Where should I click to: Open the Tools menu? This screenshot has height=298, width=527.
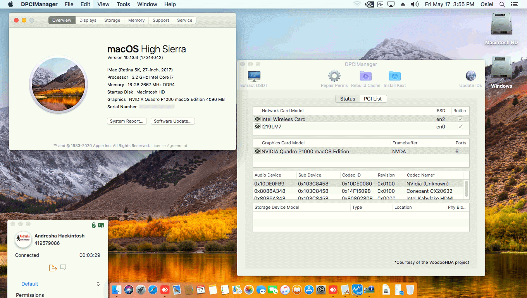(x=123, y=4)
